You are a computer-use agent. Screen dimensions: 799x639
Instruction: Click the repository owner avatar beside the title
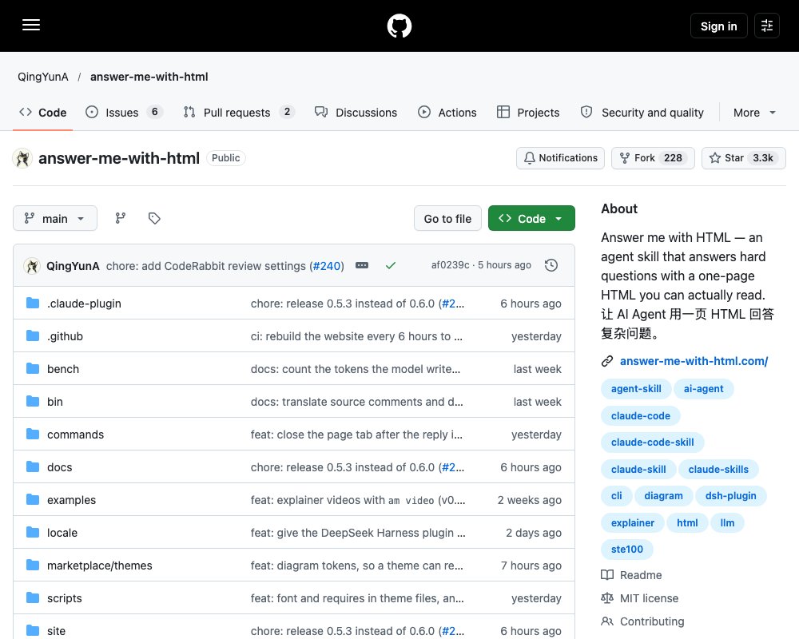tap(22, 158)
